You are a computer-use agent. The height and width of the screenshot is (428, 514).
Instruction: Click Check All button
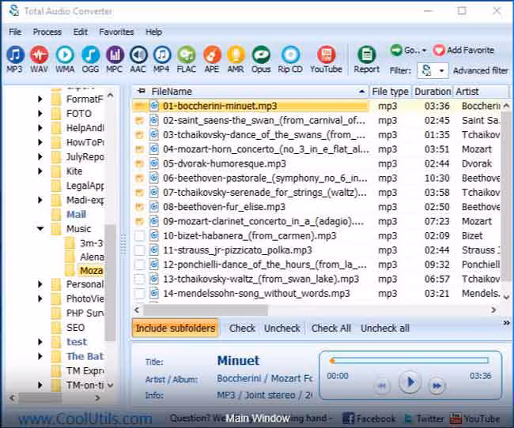tap(331, 329)
